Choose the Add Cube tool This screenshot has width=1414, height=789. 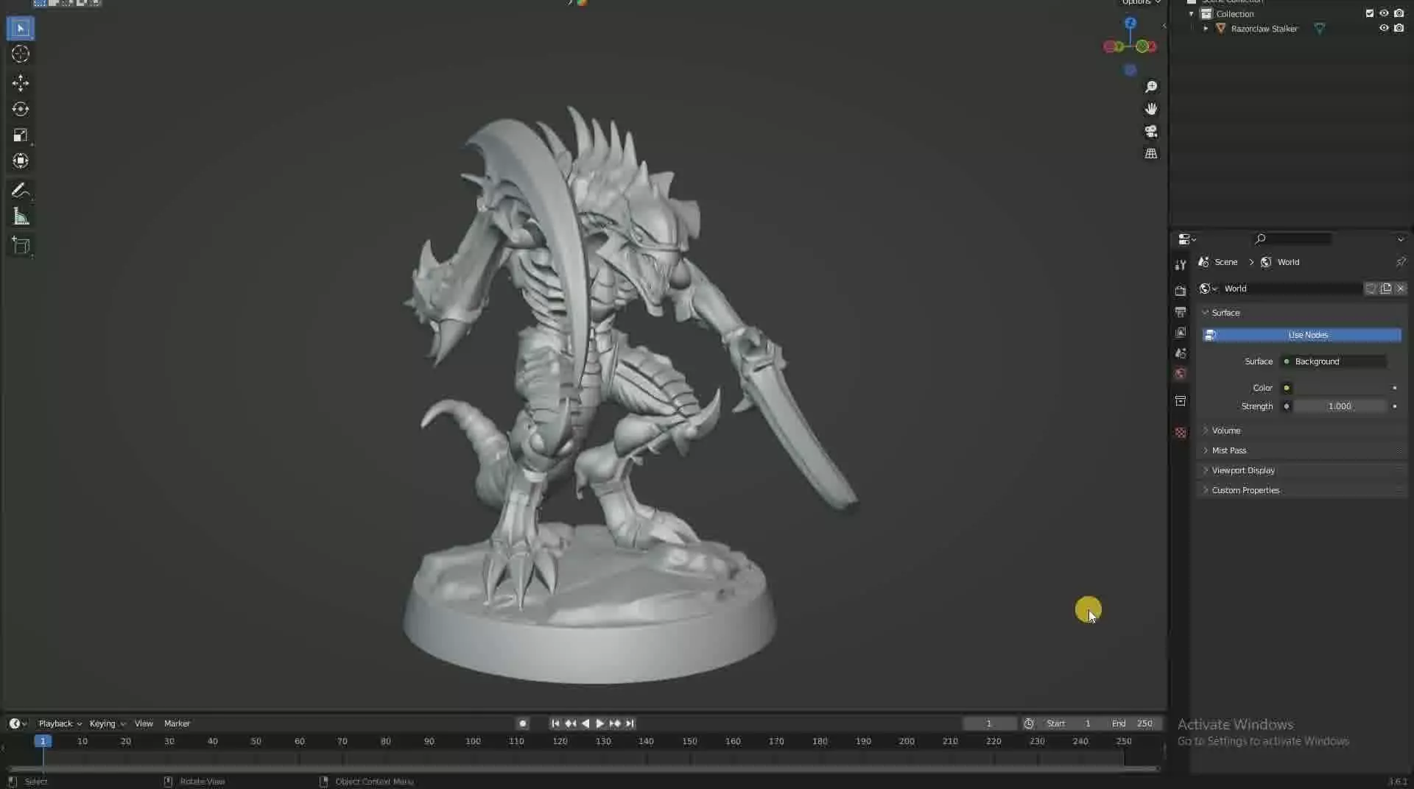tap(21, 246)
